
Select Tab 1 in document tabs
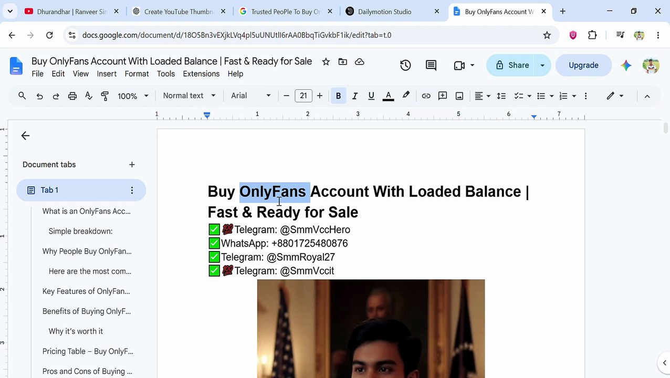point(81,190)
